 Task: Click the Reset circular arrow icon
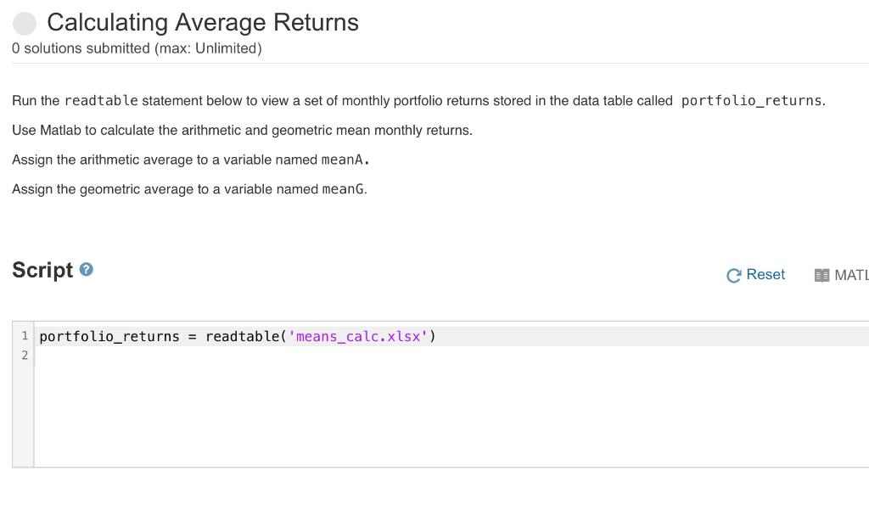pos(734,275)
